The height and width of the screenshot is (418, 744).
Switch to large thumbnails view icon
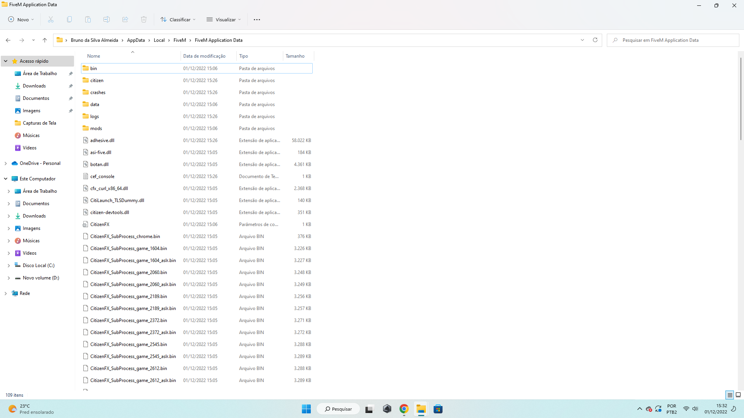(738, 395)
